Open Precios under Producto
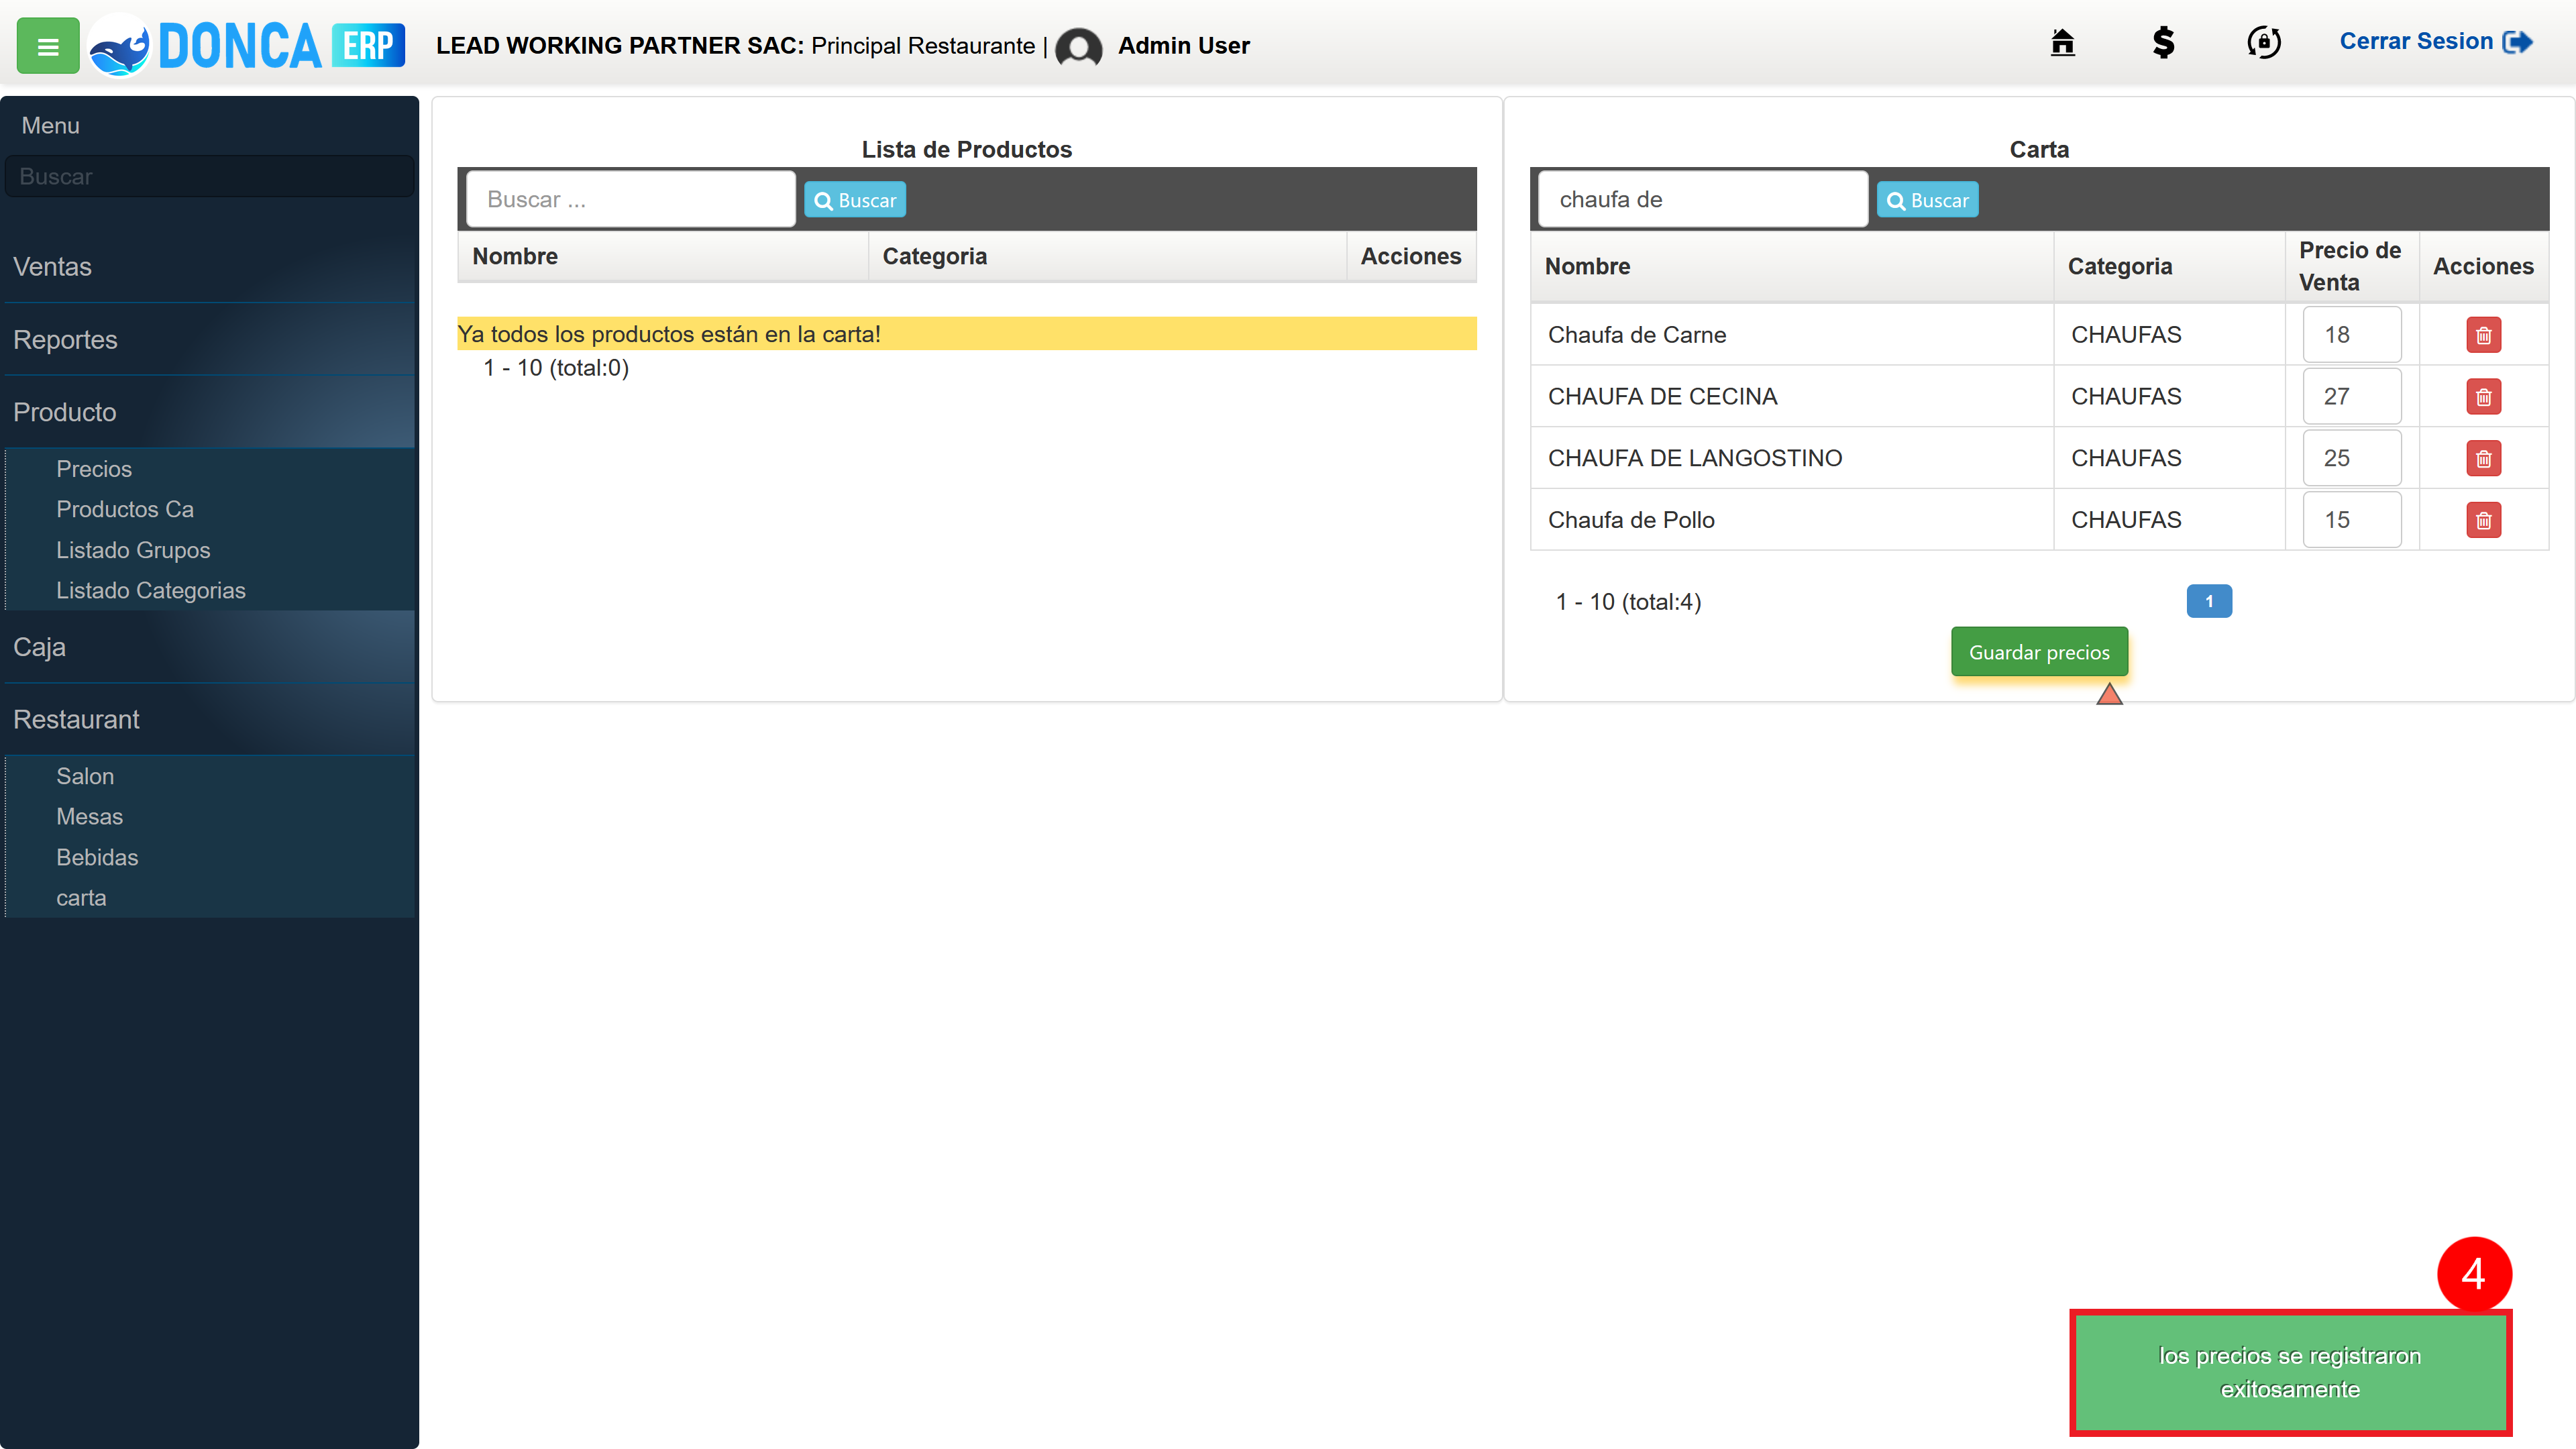The image size is (2576, 1449). [94, 469]
